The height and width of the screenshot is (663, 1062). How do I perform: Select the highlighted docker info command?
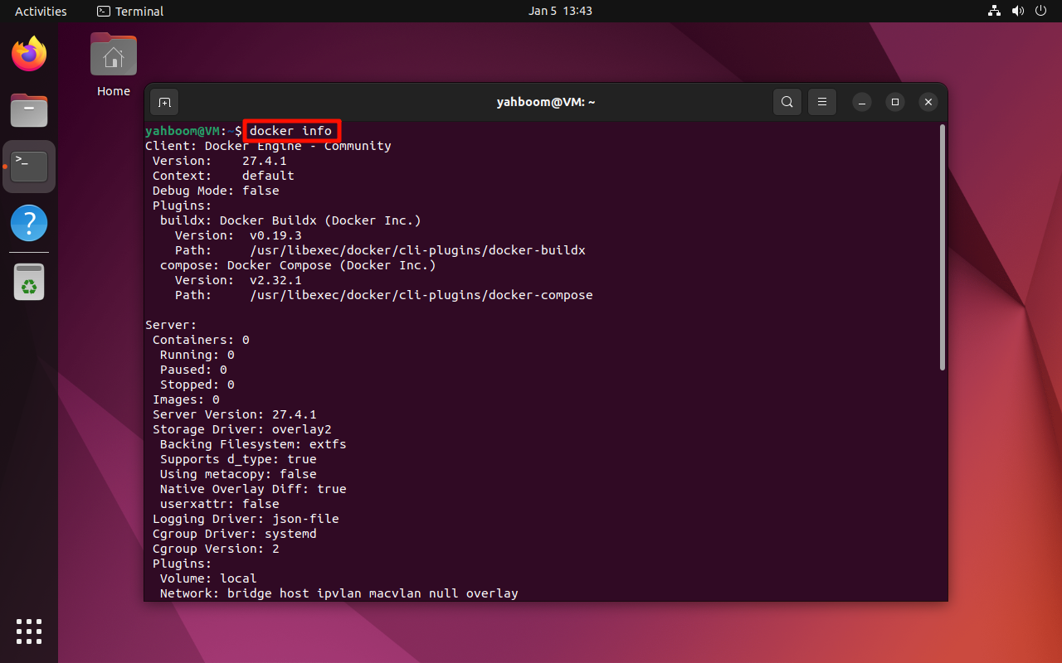click(x=291, y=130)
